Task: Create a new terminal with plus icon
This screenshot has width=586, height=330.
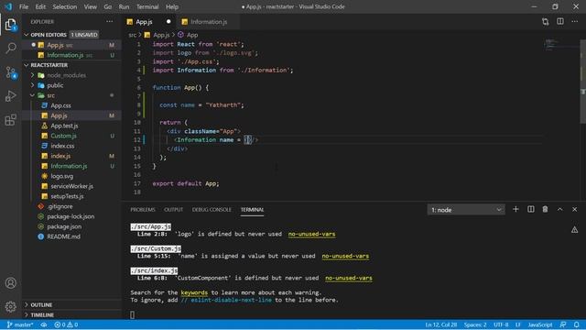Action: tap(515, 210)
